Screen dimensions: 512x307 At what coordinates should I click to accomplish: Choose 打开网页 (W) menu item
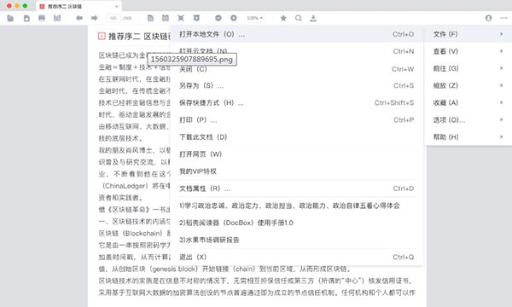[296, 154]
